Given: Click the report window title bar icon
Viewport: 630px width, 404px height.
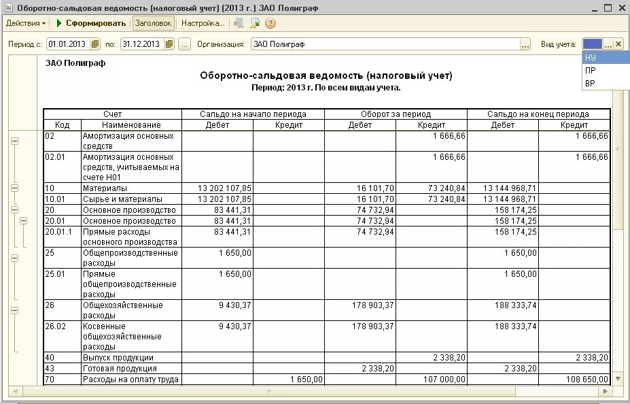Looking at the screenshot, I should tap(8, 7).
